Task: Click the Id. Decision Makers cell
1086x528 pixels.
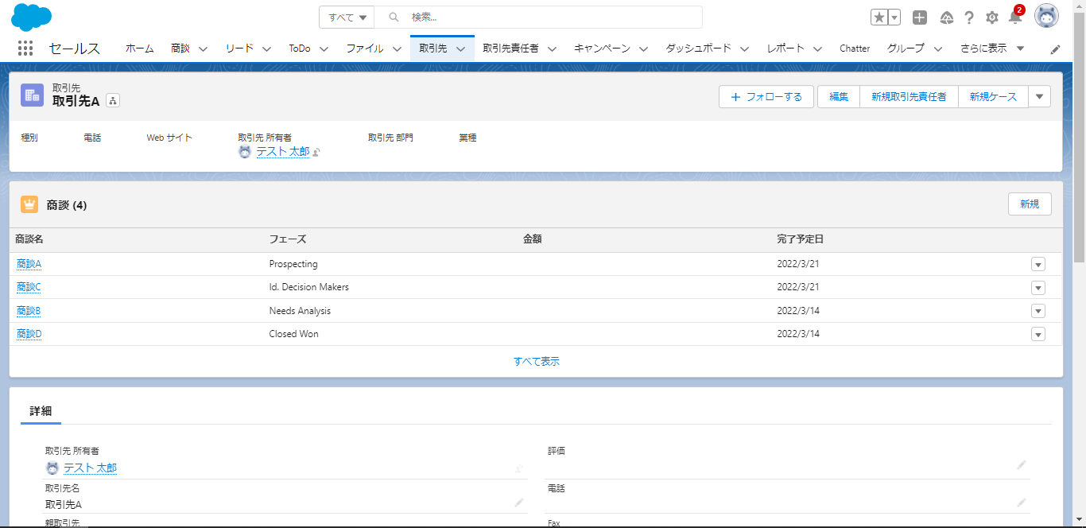Action: click(x=309, y=287)
